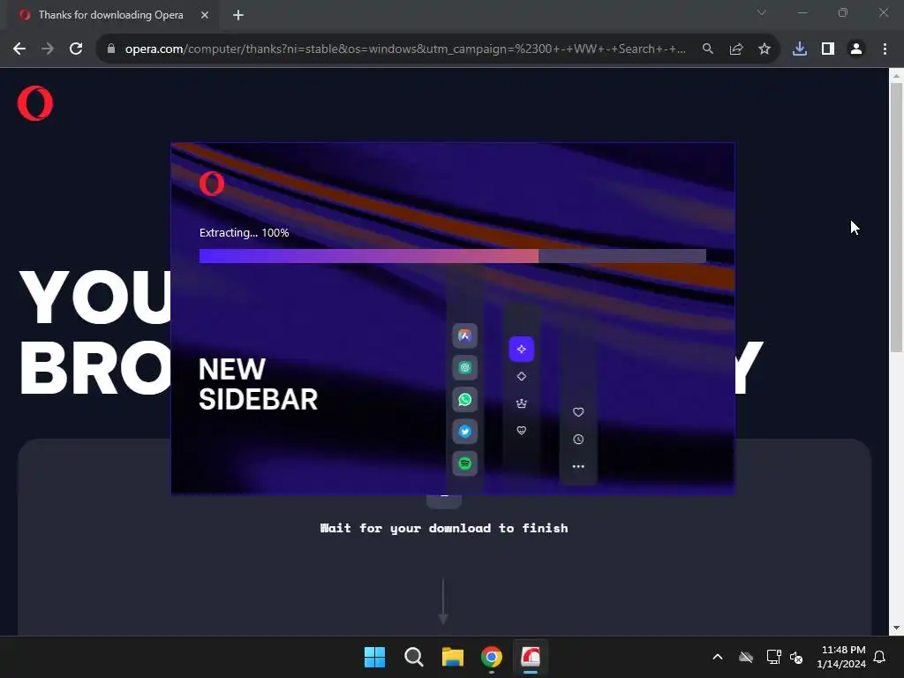The height and width of the screenshot is (678, 904).
Task: Click the forward navigation arrow
Action: coord(48,49)
